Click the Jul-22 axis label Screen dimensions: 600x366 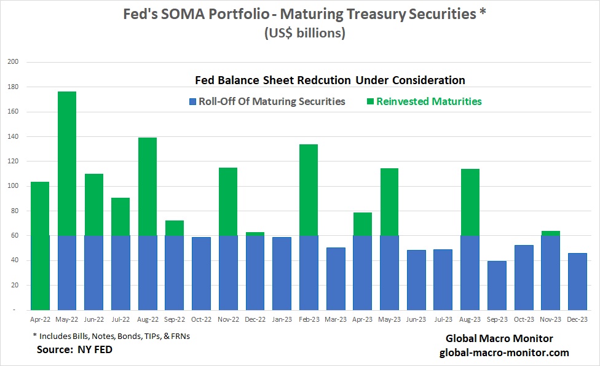pos(120,319)
